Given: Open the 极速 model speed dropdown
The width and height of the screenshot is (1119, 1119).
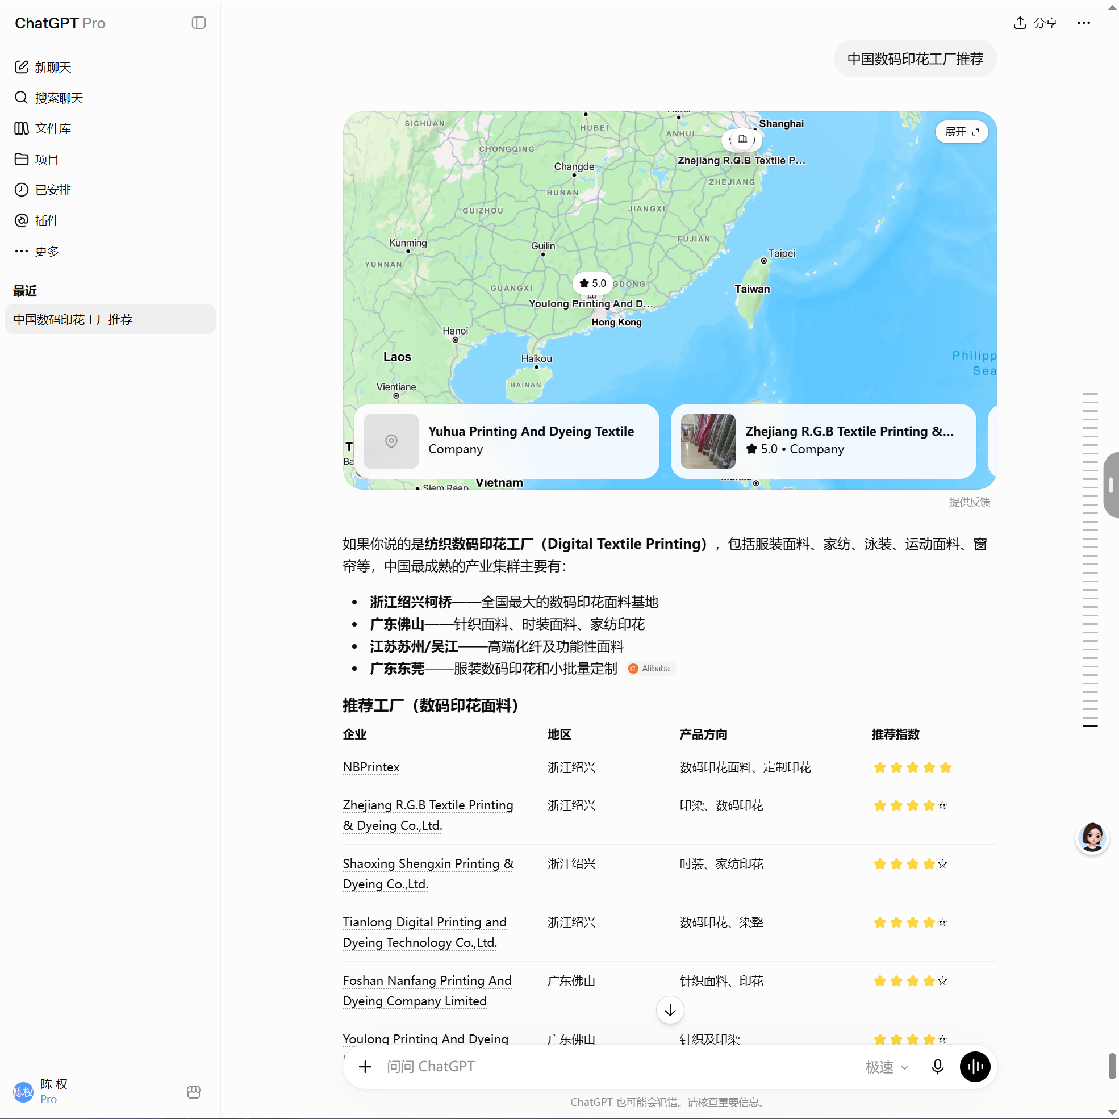Looking at the screenshot, I should 887,1067.
